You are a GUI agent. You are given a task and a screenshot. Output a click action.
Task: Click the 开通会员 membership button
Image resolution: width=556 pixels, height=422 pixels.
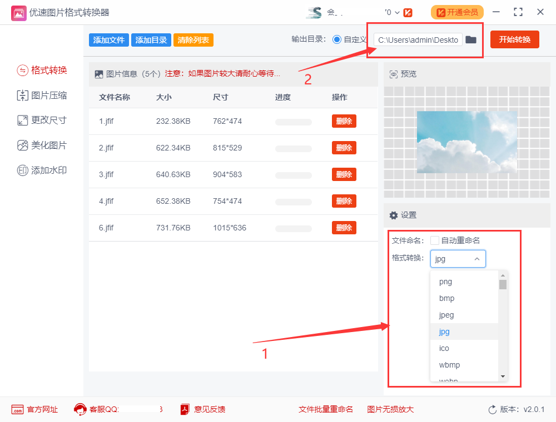coord(457,12)
